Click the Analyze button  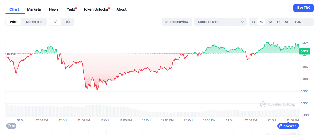(x=288, y=126)
